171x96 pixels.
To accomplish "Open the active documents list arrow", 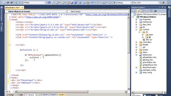I will (128, 8).
